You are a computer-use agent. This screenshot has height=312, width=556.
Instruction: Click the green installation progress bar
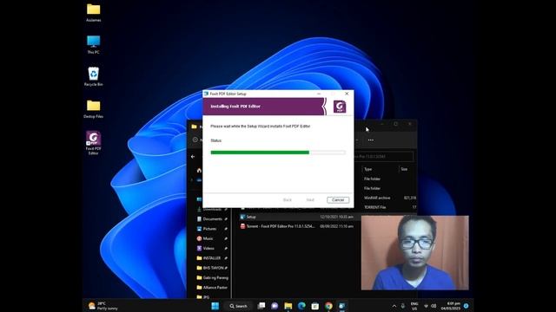click(278, 153)
